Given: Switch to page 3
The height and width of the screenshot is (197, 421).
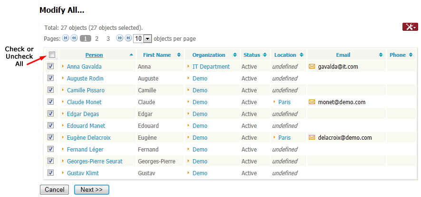Looking at the screenshot, I should 108,39.
